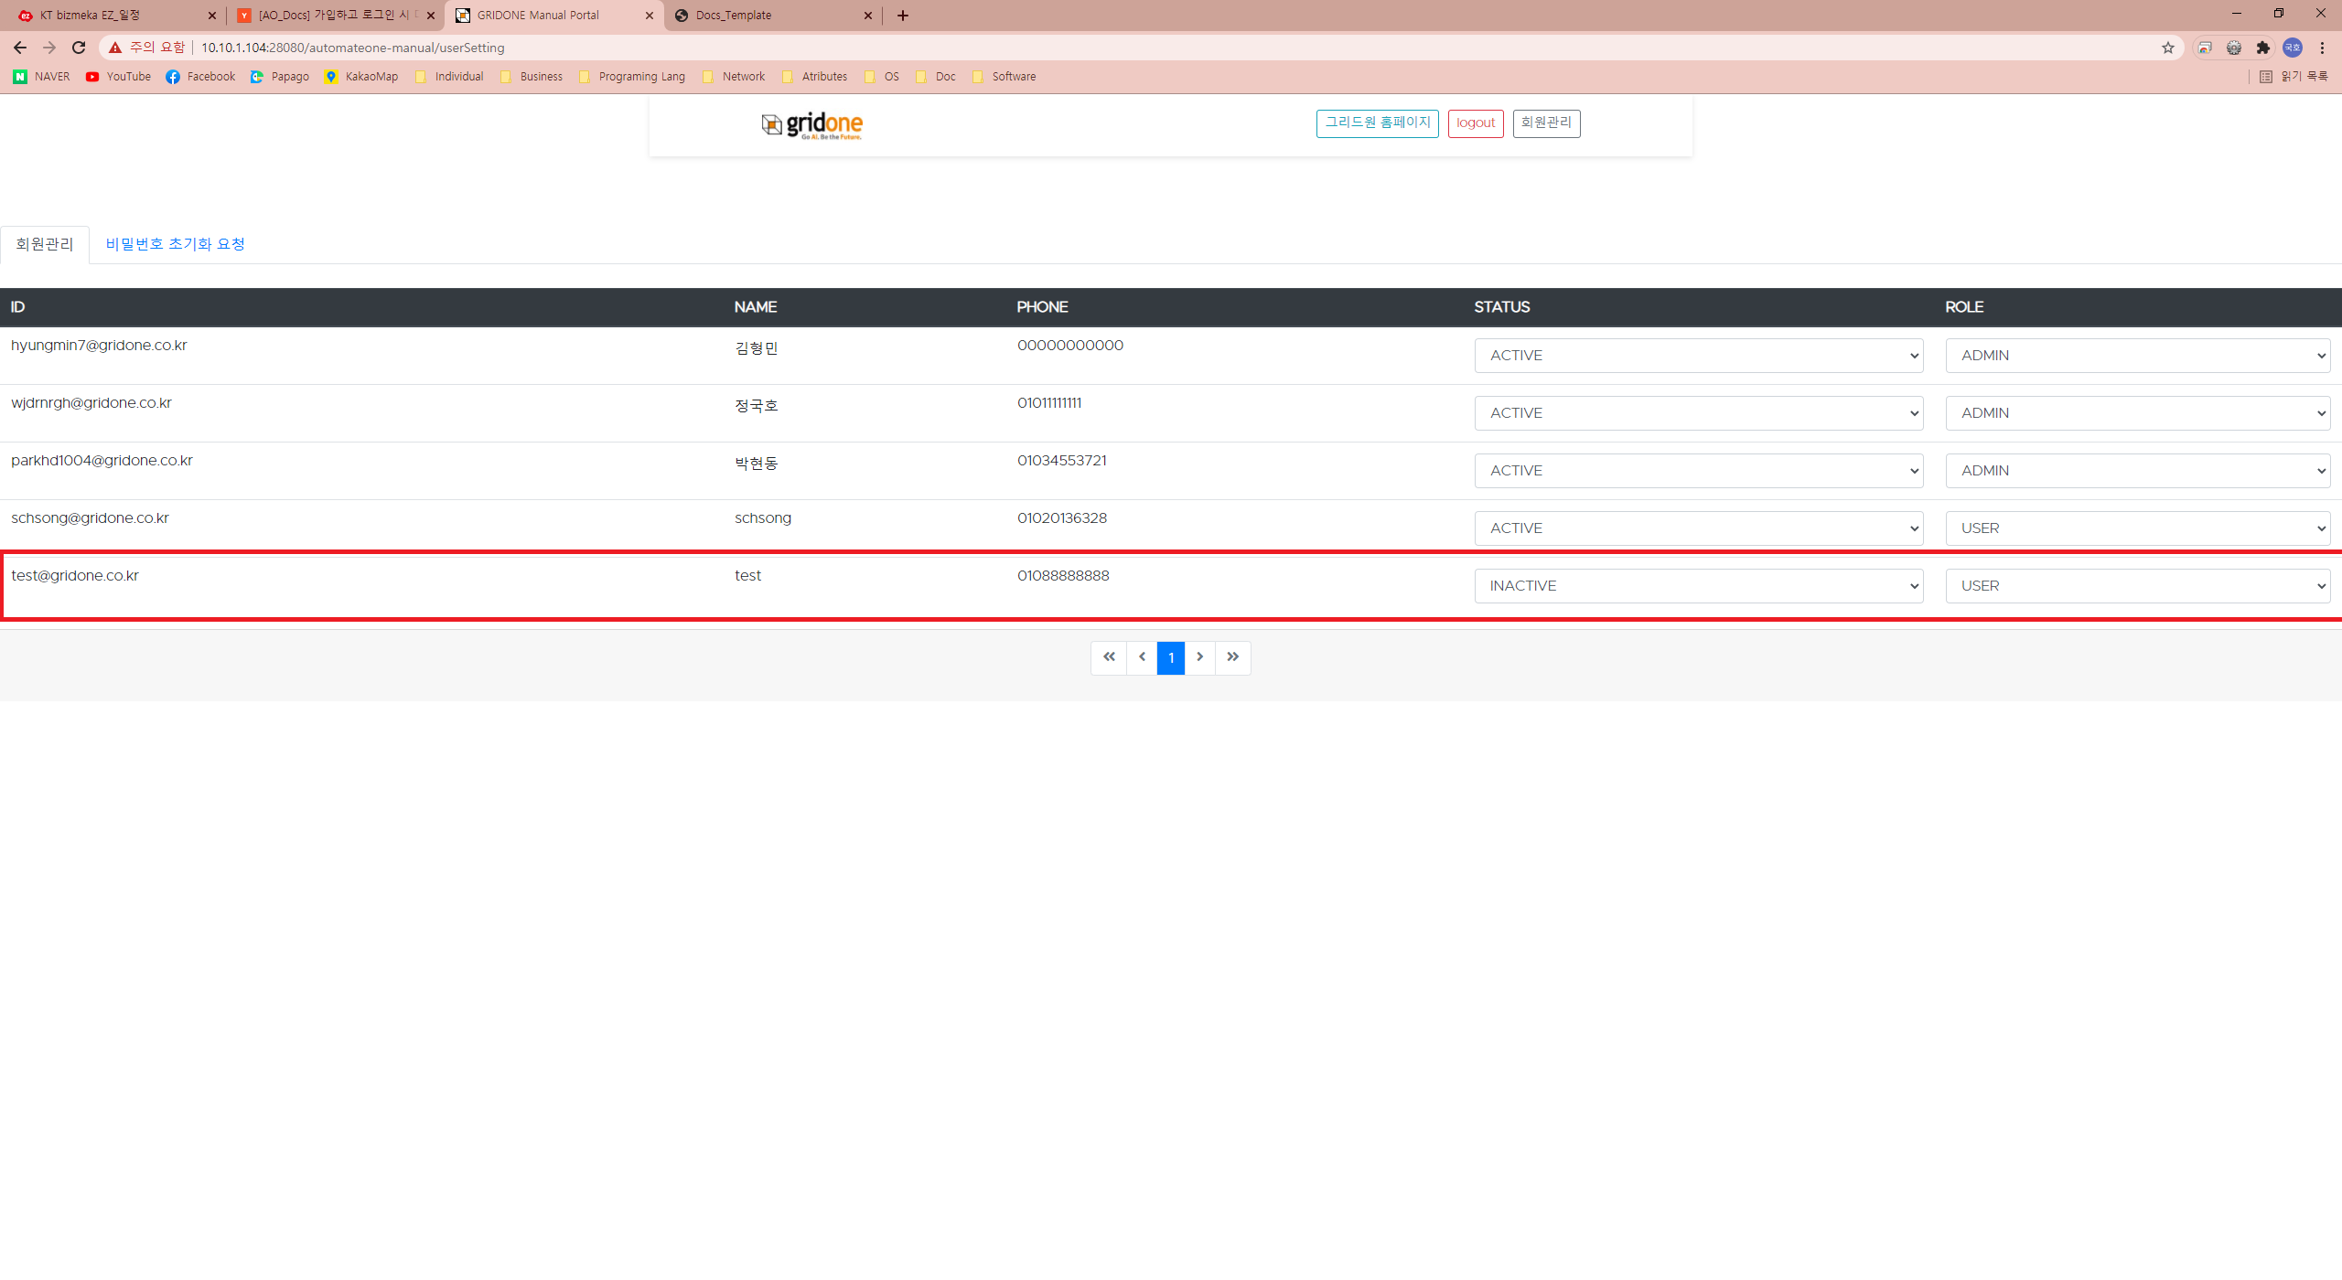Select page 1 in pagination
This screenshot has height=1280, width=2342.
point(1170,657)
